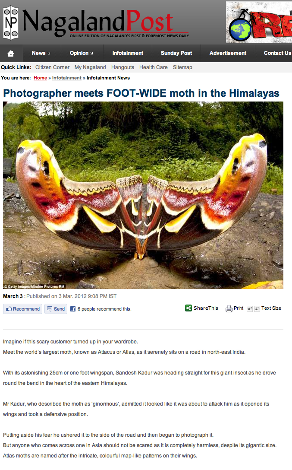Expand the Opinion dropdown menu
The image size is (292, 470).
[x=82, y=53]
